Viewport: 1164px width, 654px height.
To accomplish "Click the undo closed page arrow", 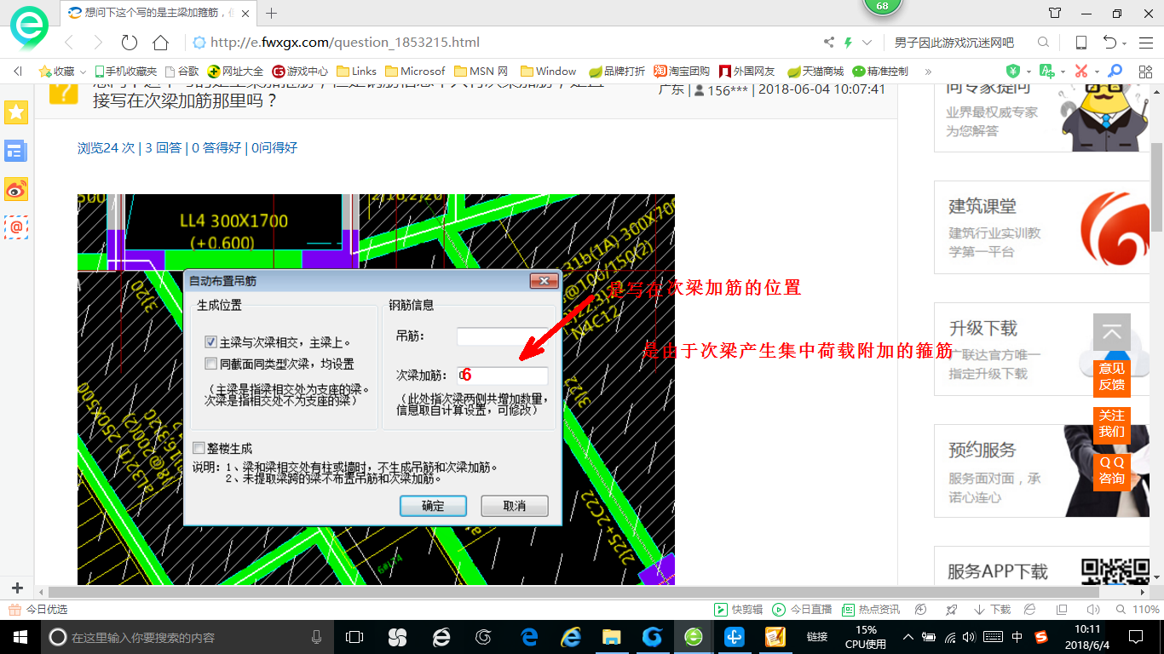I will click(x=1109, y=43).
